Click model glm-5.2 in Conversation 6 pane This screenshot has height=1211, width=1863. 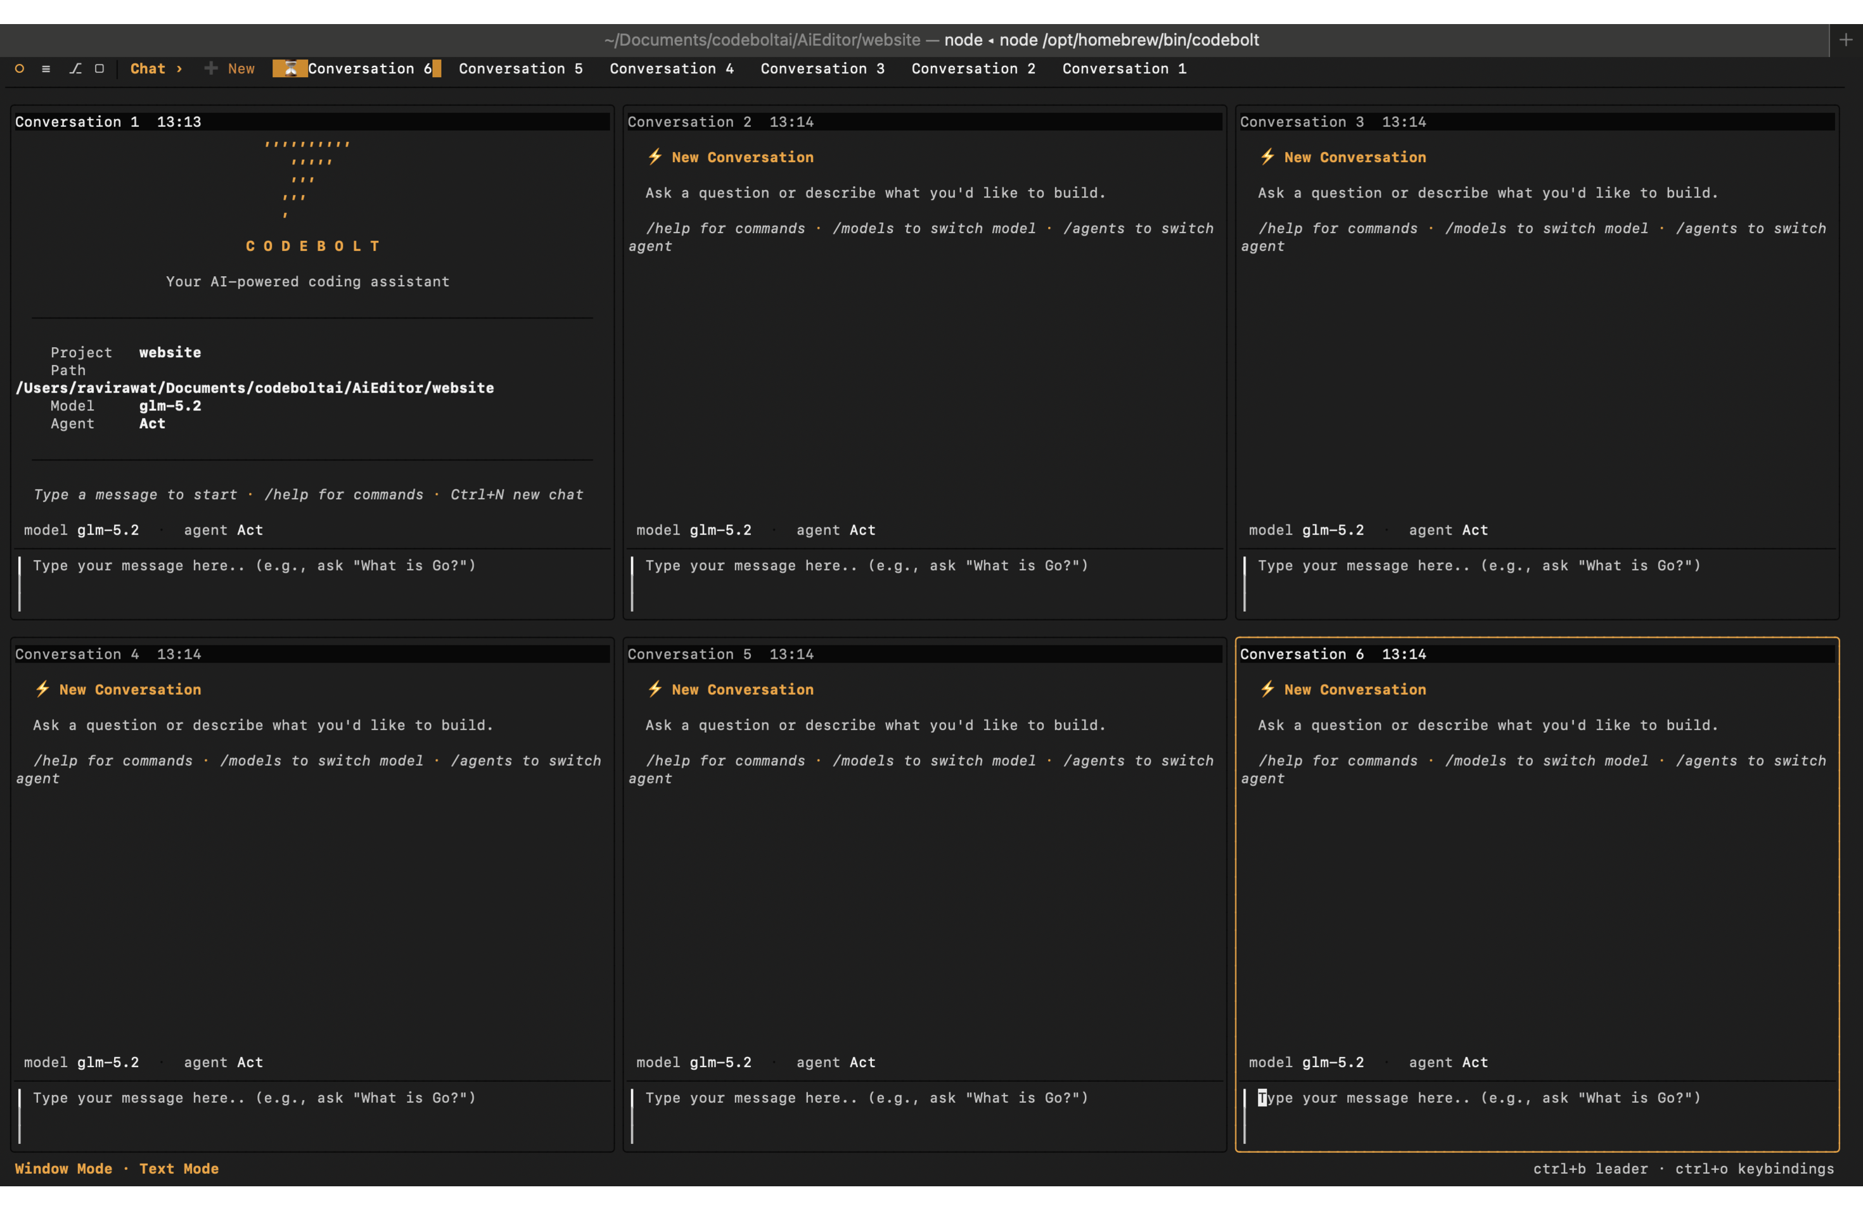click(x=1307, y=1062)
